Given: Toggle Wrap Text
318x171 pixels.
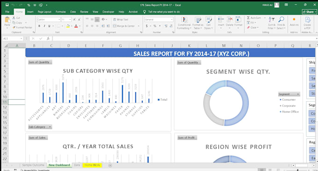Looking at the screenshot, I should pos(121,20).
